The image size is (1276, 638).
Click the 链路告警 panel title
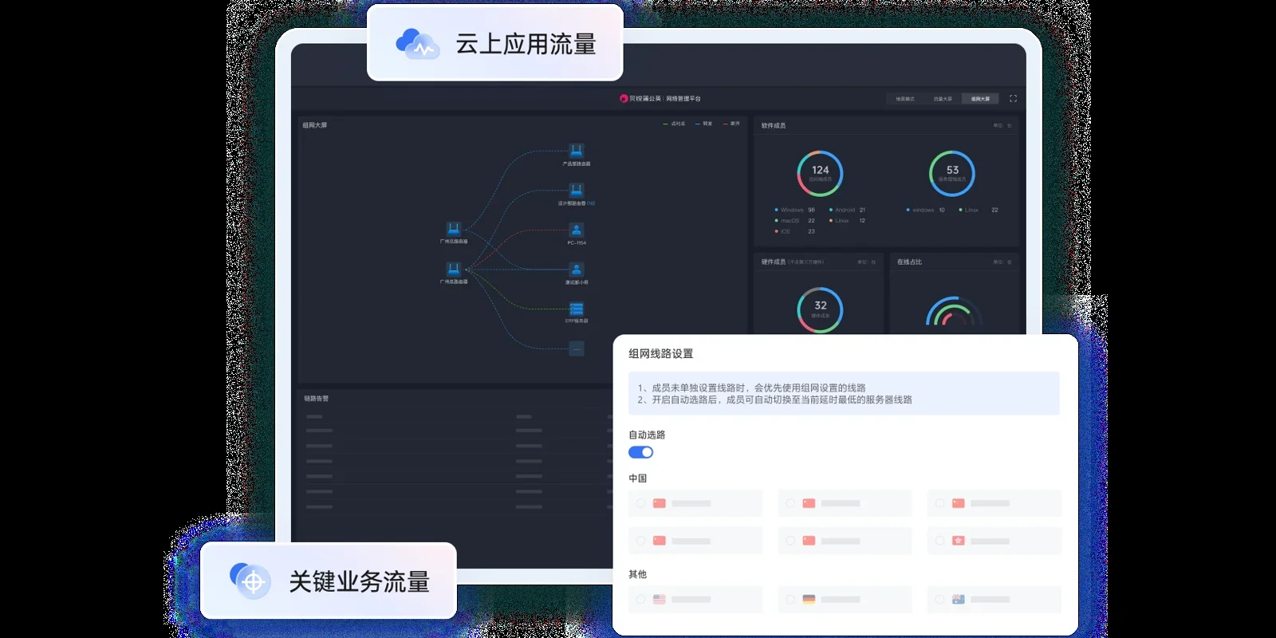click(x=316, y=398)
